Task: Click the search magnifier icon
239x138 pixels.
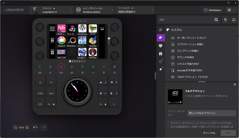Action: click(216, 20)
